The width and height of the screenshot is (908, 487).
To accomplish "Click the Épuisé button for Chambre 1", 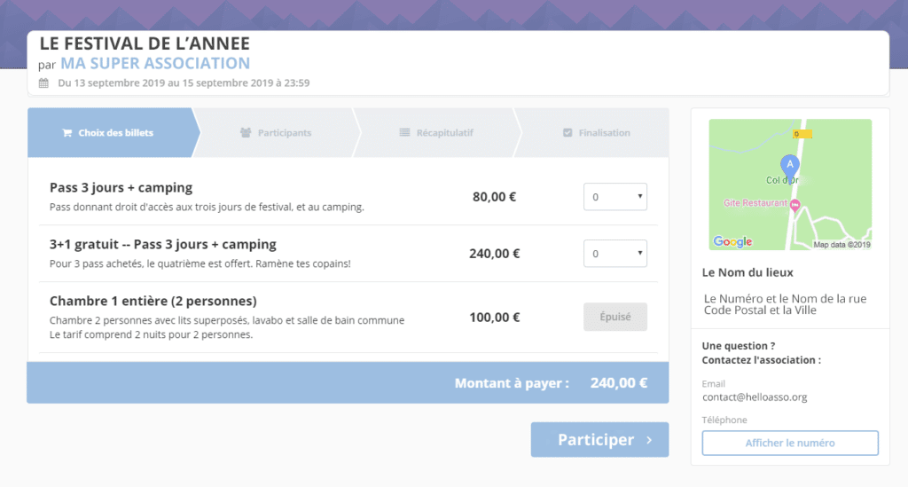I will pyautogui.click(x=615, y=317).
